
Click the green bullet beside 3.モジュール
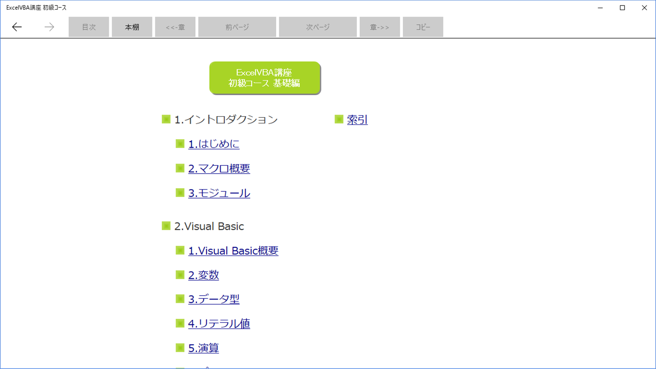point(180,193)
